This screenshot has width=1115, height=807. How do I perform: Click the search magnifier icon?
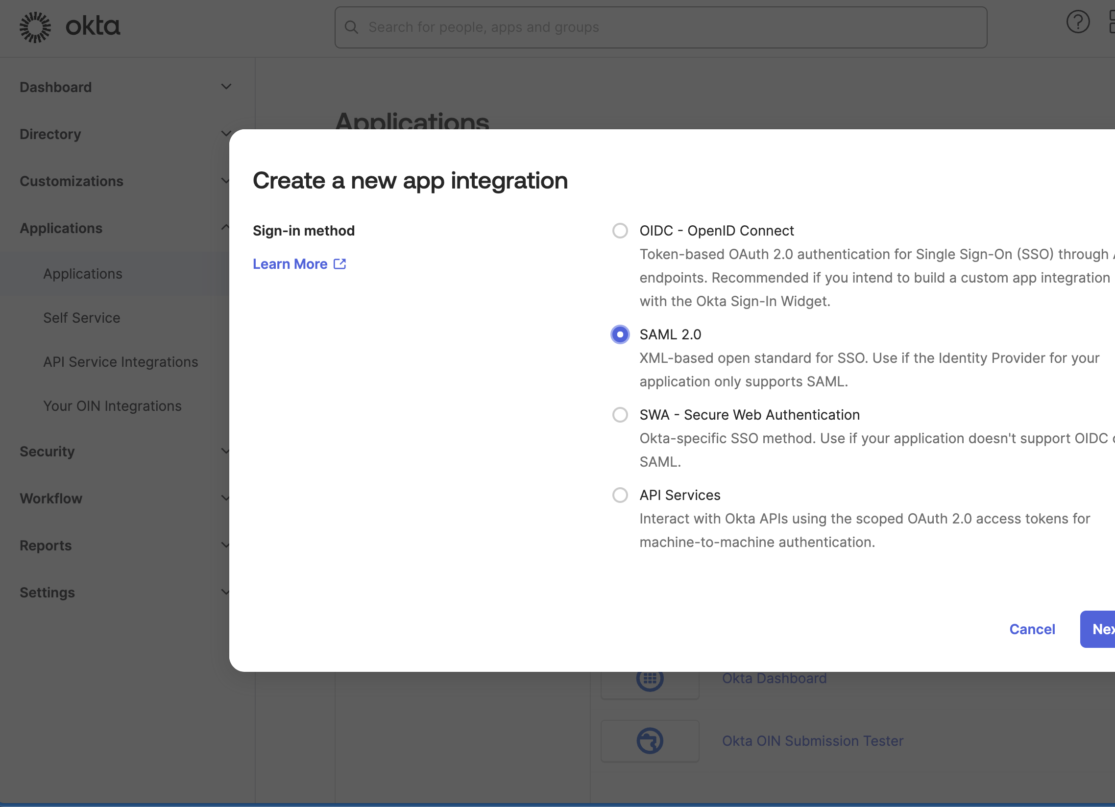[x=352, y=27]
